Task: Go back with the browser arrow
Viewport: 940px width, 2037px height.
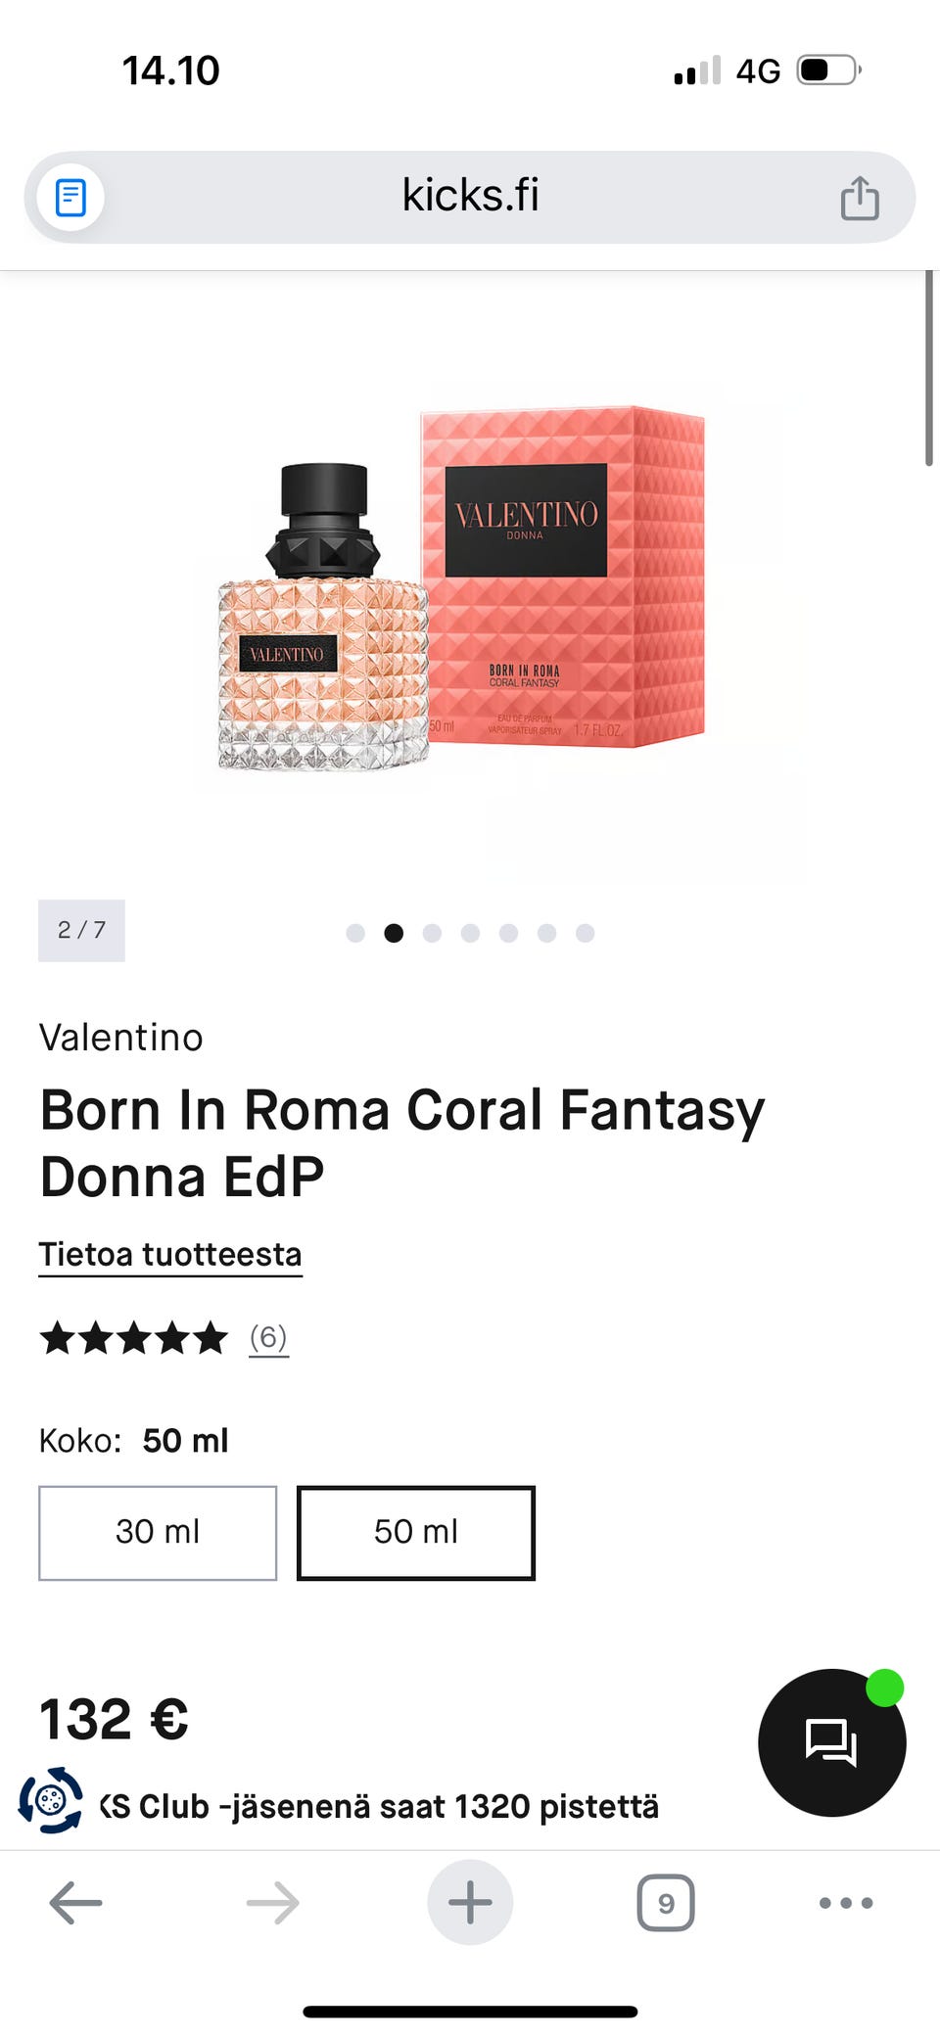Action: coord(75,1903)
